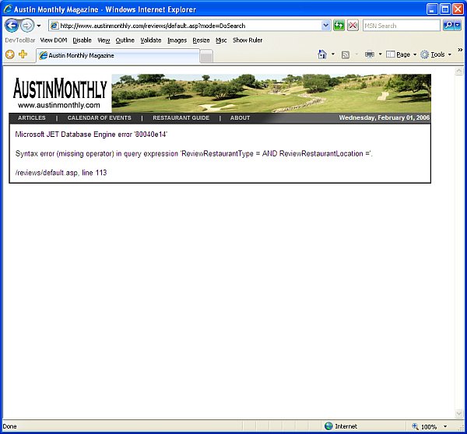The width and height of the screenshot is (467, 434).
Task: Open the Page menu
Action: click(401, 54)
